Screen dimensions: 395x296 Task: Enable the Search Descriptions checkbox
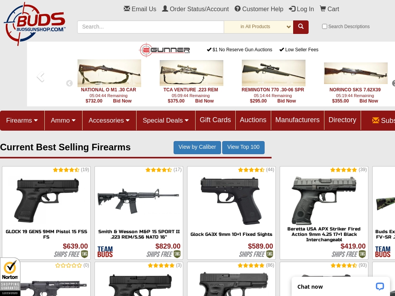click(x=324, y=27)
